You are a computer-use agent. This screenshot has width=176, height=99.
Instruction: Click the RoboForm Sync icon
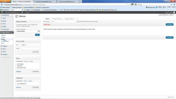pos(111,10)
